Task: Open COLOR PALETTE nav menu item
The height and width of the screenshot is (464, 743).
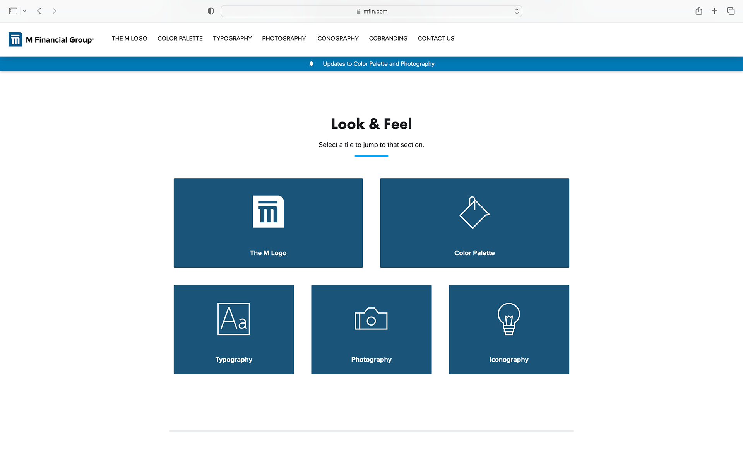Action: [x=180, y=38]
